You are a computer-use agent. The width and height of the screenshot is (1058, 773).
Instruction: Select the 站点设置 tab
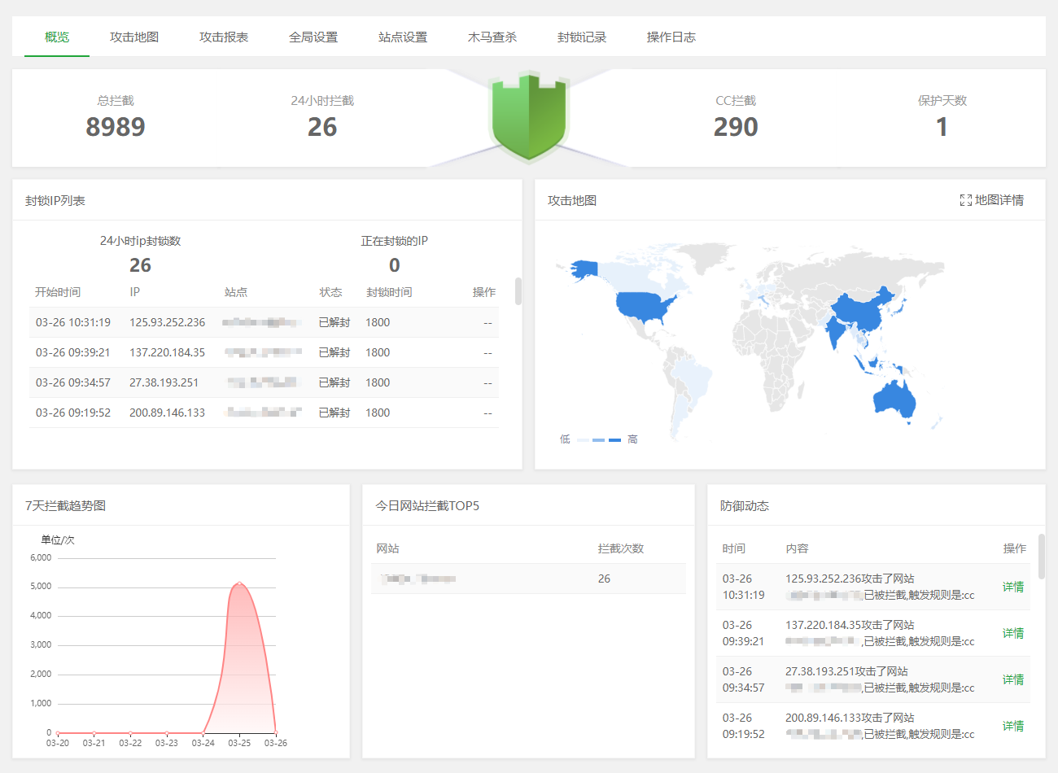click(403, 37)
